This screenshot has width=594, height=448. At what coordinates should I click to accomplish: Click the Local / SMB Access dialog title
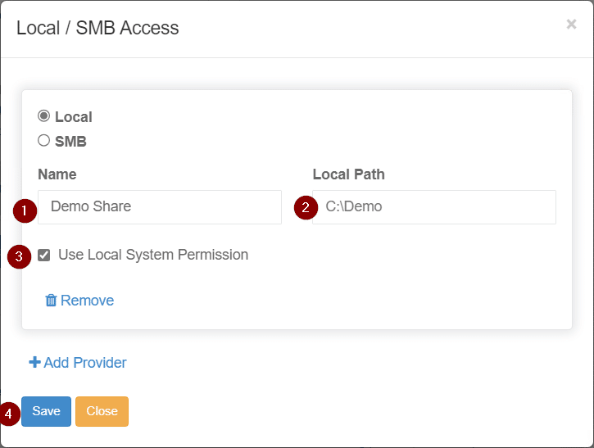coord(97,28)
